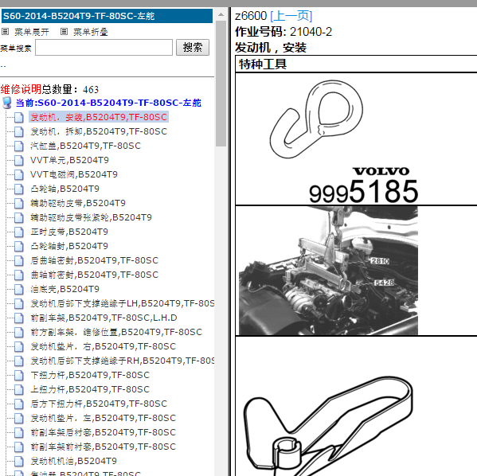This screenshot has width=477, height=476.
Task: Open 发动机，拆卸,B5204T9,TF-80SC tree item
Action: pos(99,131)
